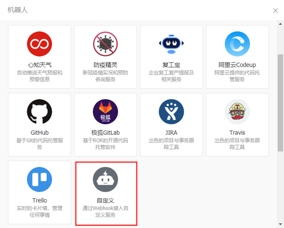Viewport: 284px width, 228px height.
Task: Choose the 阿里云Codeup blue icon
Action: [x=237, y=44]
